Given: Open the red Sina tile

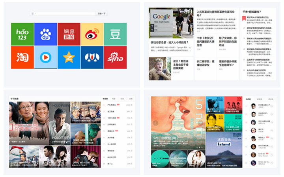Looking at the screenshot, I should click(115, 57).
